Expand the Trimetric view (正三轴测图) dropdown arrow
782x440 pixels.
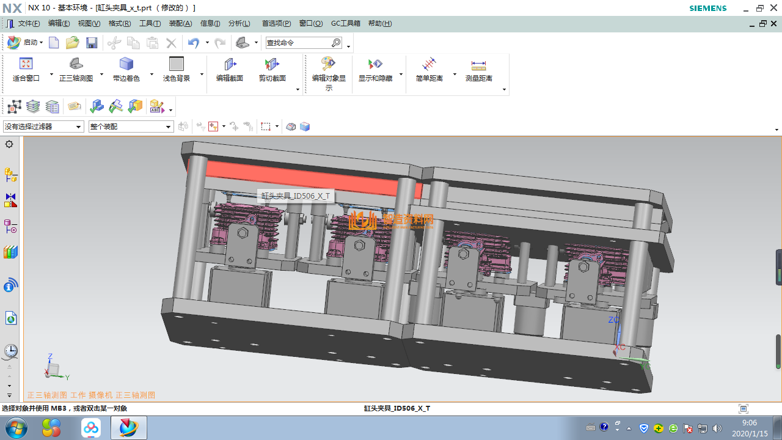pos(101,75)
